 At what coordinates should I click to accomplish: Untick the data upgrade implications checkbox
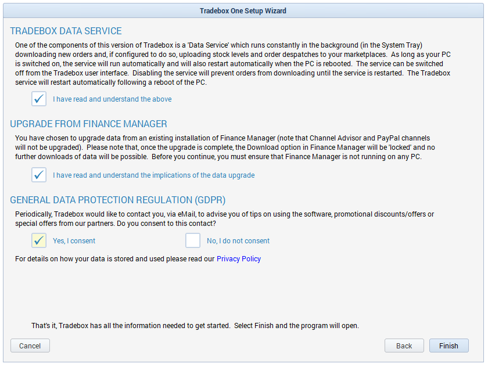click(39, 175)
